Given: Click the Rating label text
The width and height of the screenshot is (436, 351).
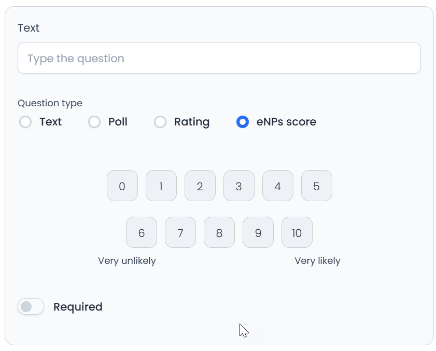Looking at the screenshot, I should (x=192, y=122).
